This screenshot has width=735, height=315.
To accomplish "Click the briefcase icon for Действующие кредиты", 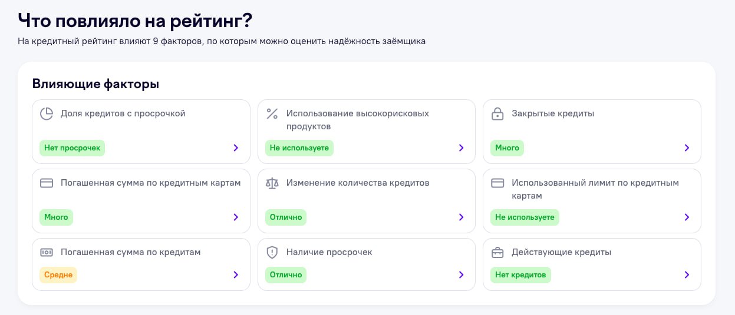I will pyautogui.click(x=497, y=253).
